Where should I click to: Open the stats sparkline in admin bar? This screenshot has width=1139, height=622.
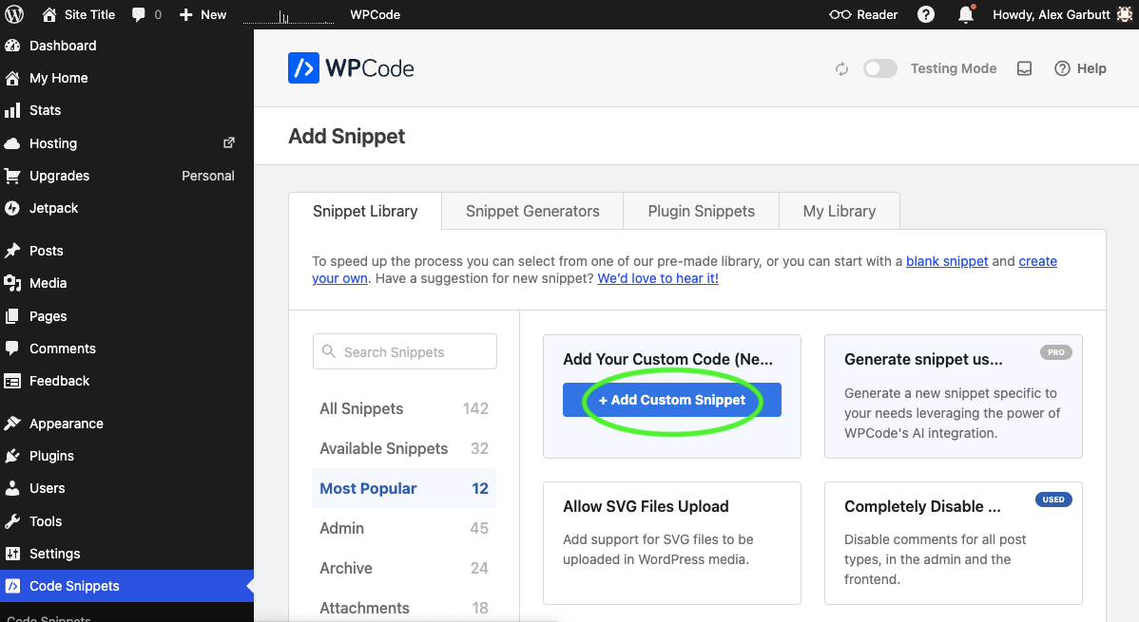[x=288, y=14]
